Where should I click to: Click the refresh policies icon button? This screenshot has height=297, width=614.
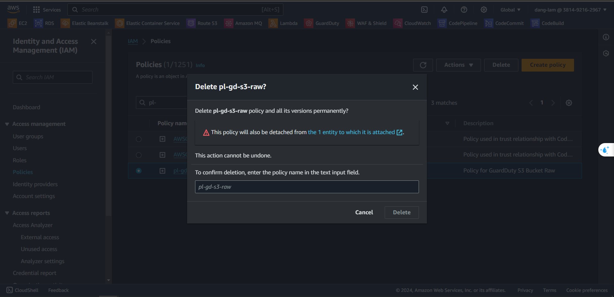coord(423,65)
